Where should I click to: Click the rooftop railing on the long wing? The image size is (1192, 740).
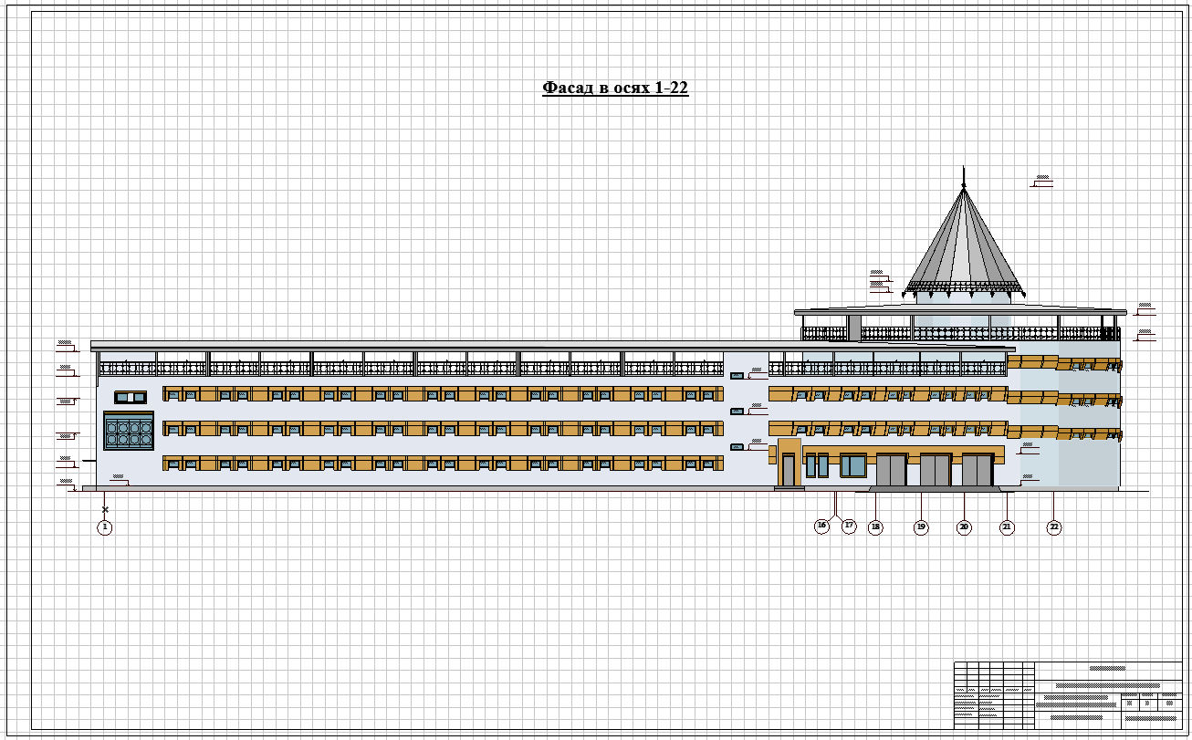[x=412, y=368]
